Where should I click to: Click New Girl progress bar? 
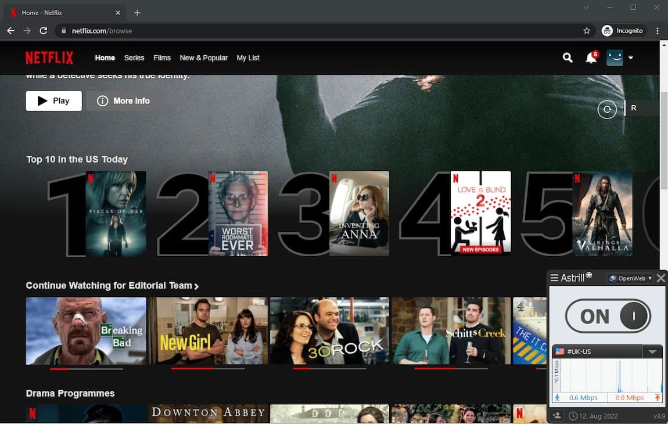click(x=208, y=369)
